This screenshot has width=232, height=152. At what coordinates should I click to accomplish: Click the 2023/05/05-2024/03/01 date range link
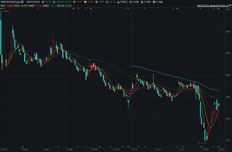pos(213,6)
